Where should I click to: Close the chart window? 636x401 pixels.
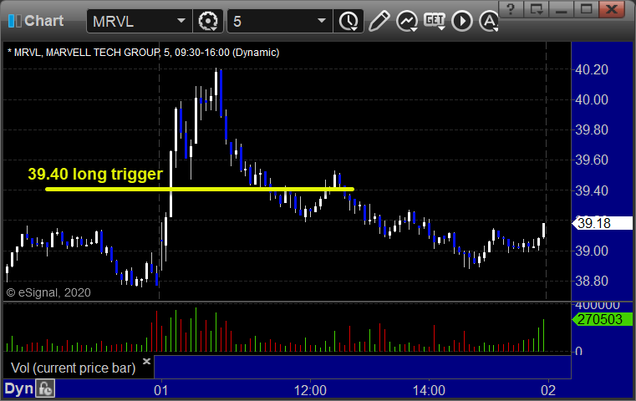click(612, 9)
